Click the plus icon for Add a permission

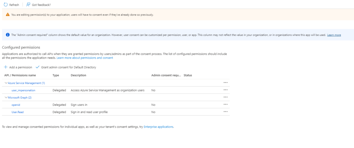click(6, 67)
